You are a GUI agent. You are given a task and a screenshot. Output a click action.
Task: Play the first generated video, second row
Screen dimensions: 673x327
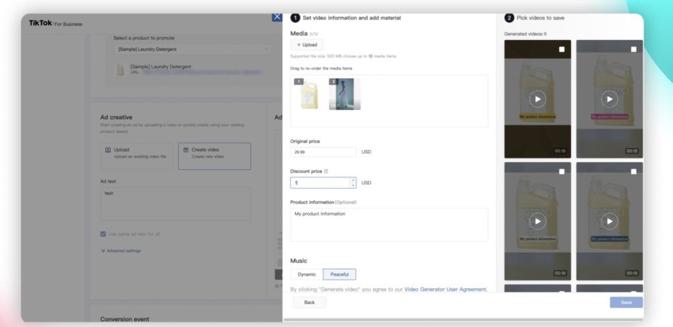tap(538, 221)
